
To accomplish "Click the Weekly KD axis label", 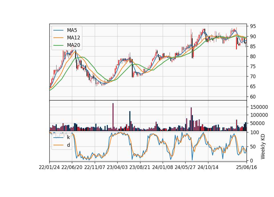I will point(263,146).
